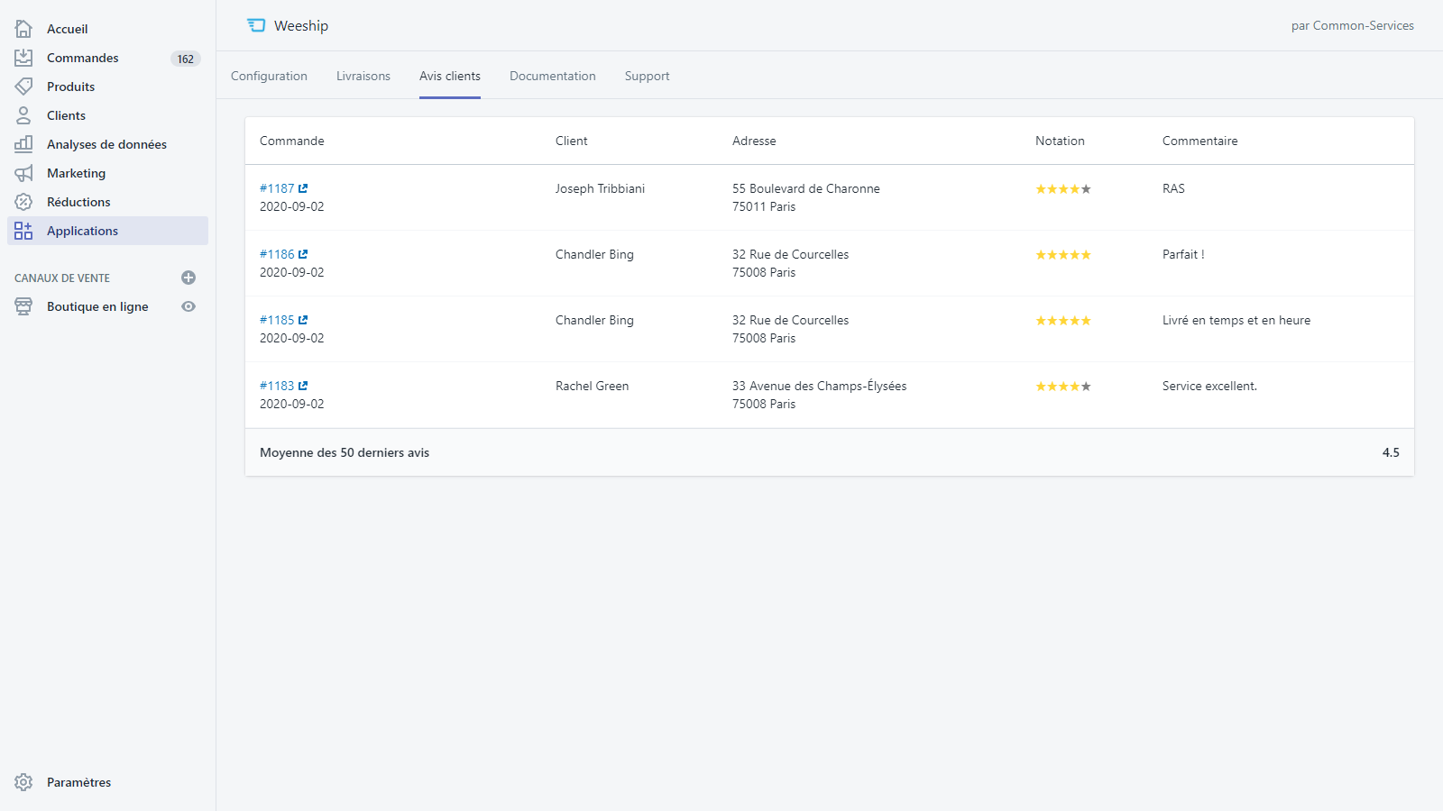Click the Service excellent. comment
This screenshot has height=811, width=1443.
click(x=1209, y=386)
